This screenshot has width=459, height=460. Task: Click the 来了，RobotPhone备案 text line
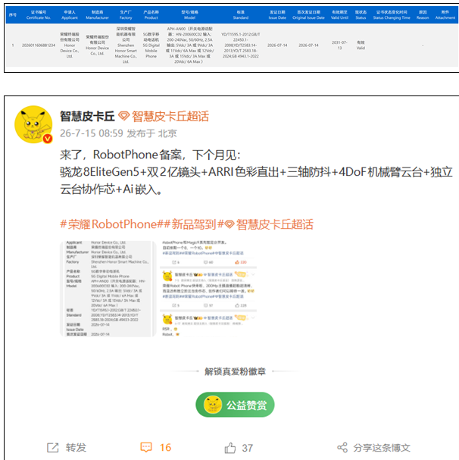point(150,155)
